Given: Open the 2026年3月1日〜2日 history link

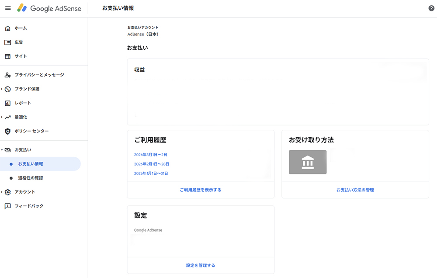Looking at the screenshot, I should click(151, 155).
